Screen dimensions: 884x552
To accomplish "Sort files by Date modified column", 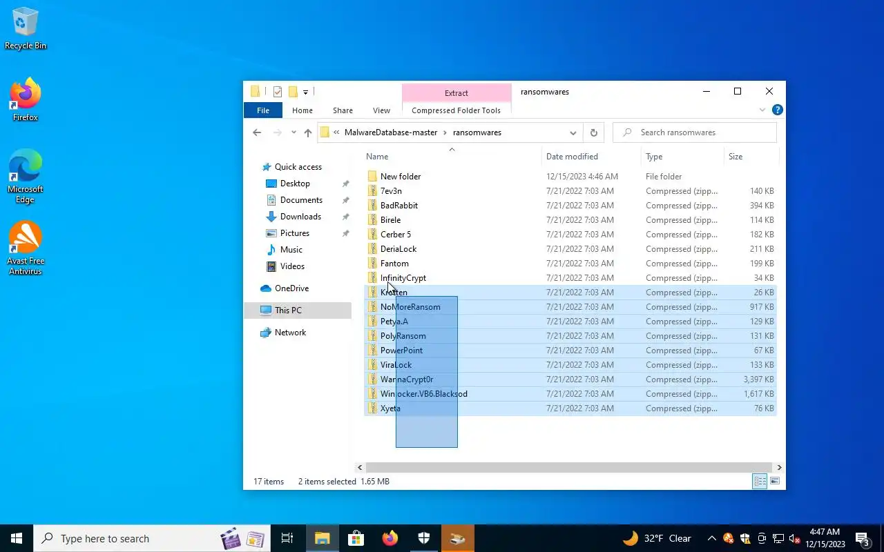I will coord(591,157).
